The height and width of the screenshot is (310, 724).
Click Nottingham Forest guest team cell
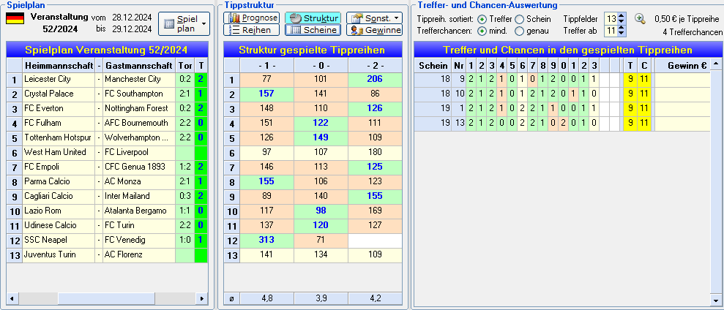139,108
